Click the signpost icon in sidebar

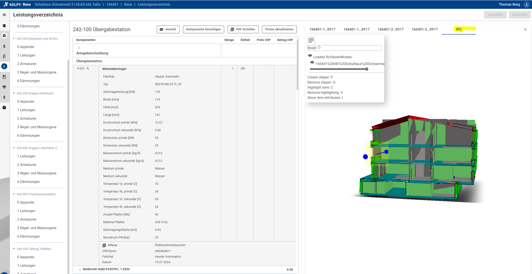point(4,26)
